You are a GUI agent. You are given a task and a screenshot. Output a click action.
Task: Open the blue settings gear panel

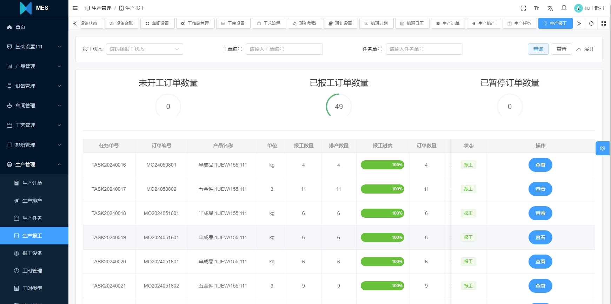pos(603,148)
